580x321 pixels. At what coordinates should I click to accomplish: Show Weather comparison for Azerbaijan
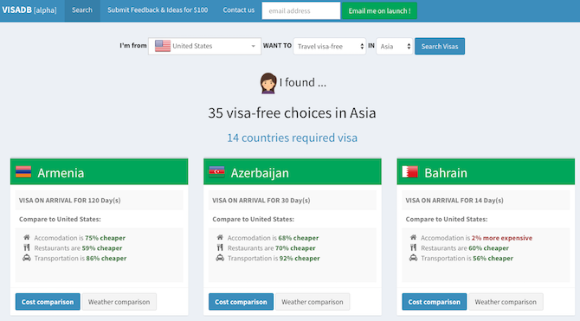313,302
